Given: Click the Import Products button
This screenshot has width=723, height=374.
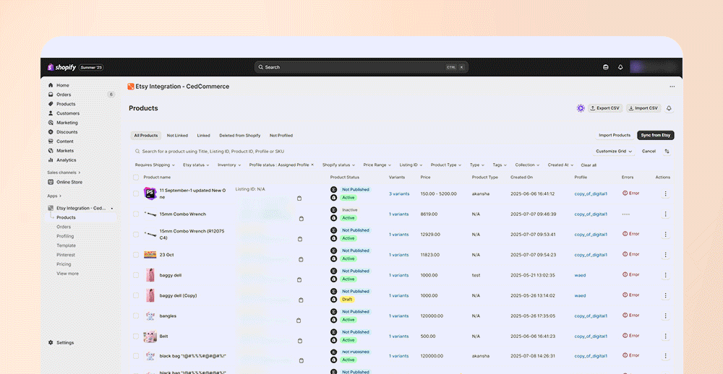Looking at the screenshot, I should [x=614, y=136].
